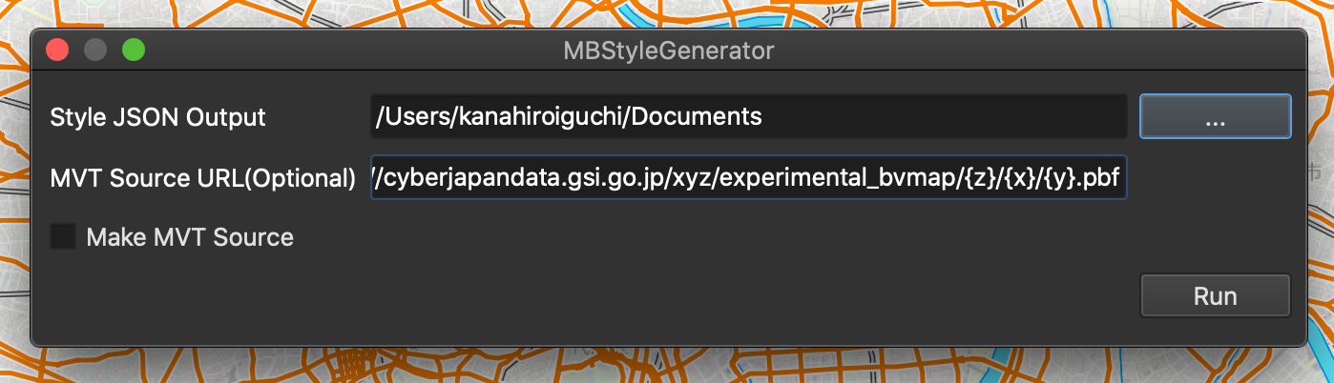
Task: Close the MBStyleGenerator dialog with red button
Action: coord(57,50)
